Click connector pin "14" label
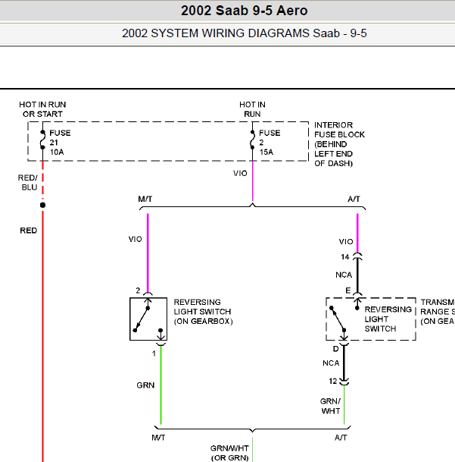Image resolution: width=455 pixels, height=462 pixels. point(345,257)
